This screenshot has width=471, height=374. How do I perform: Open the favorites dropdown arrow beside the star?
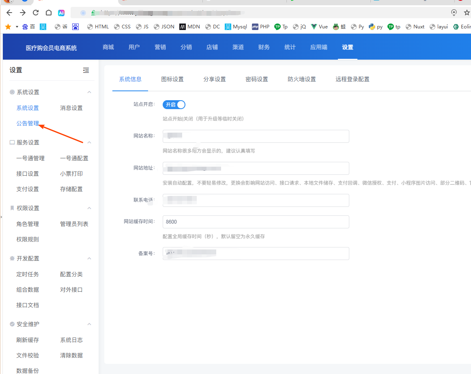click(x=17, y=27)
